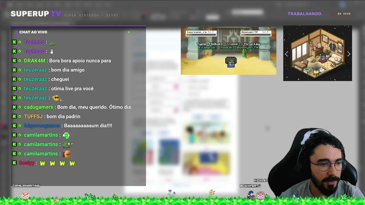Click the K badge on the "cheguei" row
Screen dimensions: 365x205
pyautogui.click(x=15, y=79)
